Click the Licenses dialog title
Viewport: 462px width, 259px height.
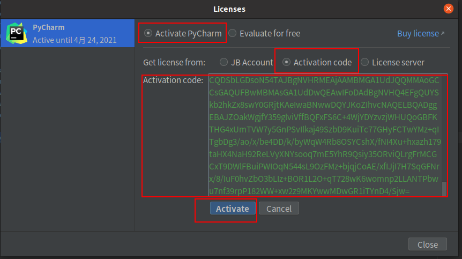click(x=229, y=9)
